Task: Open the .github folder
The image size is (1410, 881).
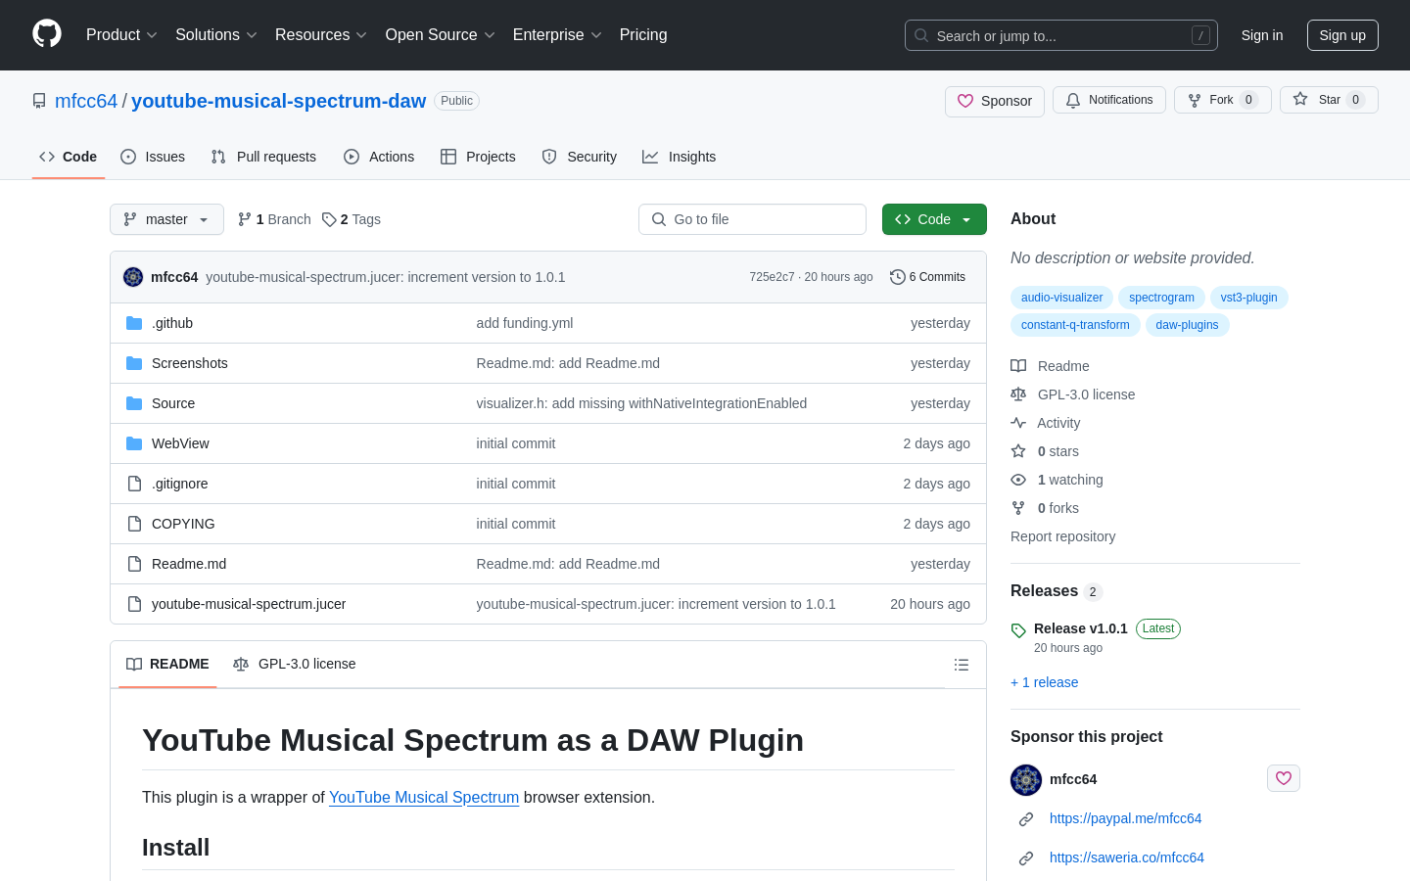Action: (x=172, y=323)
